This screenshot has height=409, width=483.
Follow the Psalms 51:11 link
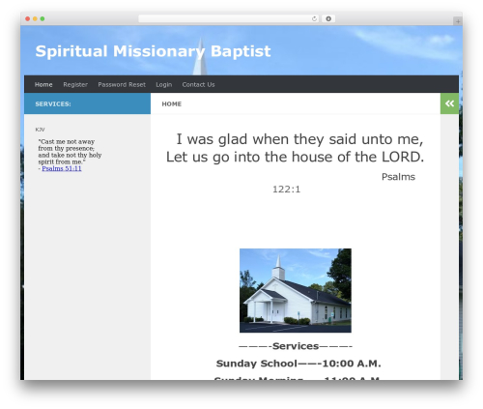click(62, 168)
